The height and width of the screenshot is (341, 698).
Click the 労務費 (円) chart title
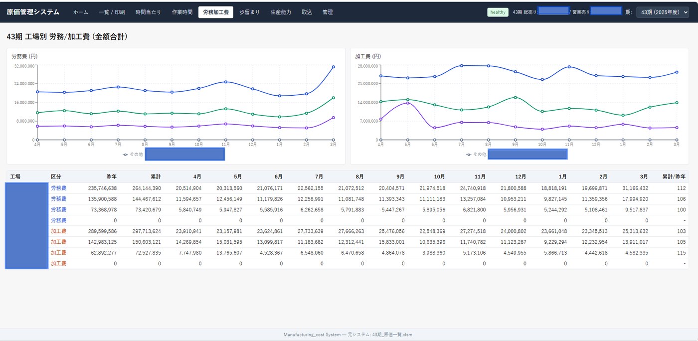[24, 56]
